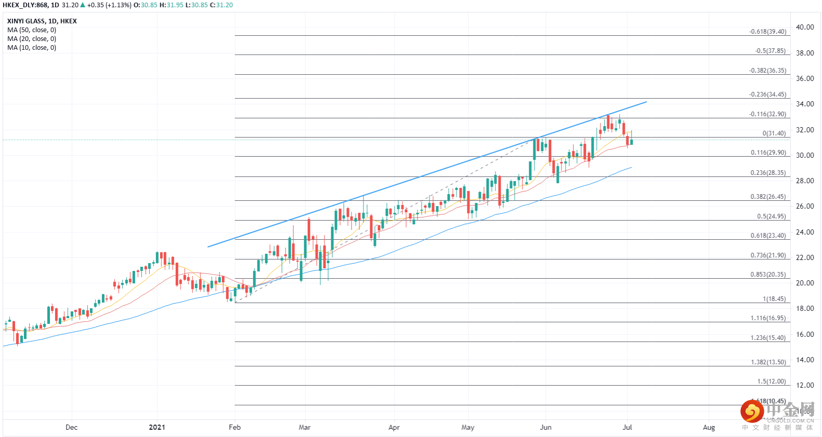
Task: Click the Fibonacci label 0.5(24.95)
Action: (x=772, y=216)
